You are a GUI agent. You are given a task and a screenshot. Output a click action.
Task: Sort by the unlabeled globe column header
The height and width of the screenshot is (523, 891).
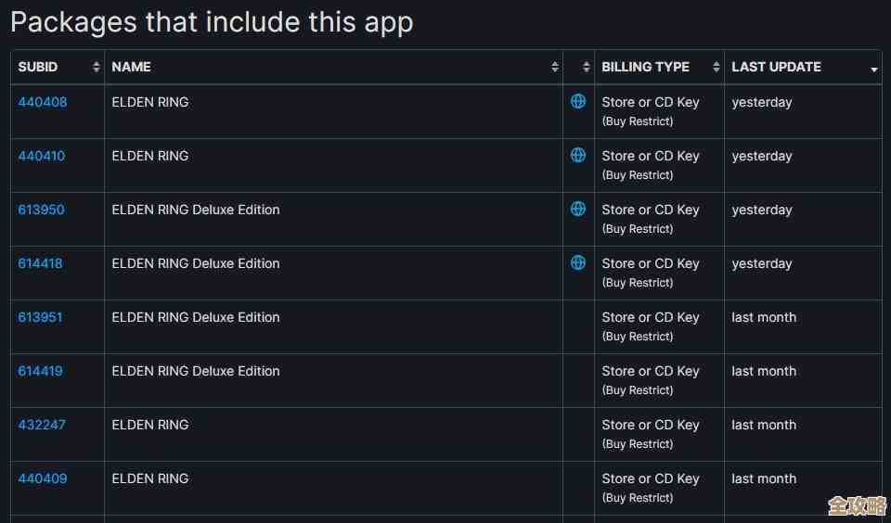tap(579, 67)
